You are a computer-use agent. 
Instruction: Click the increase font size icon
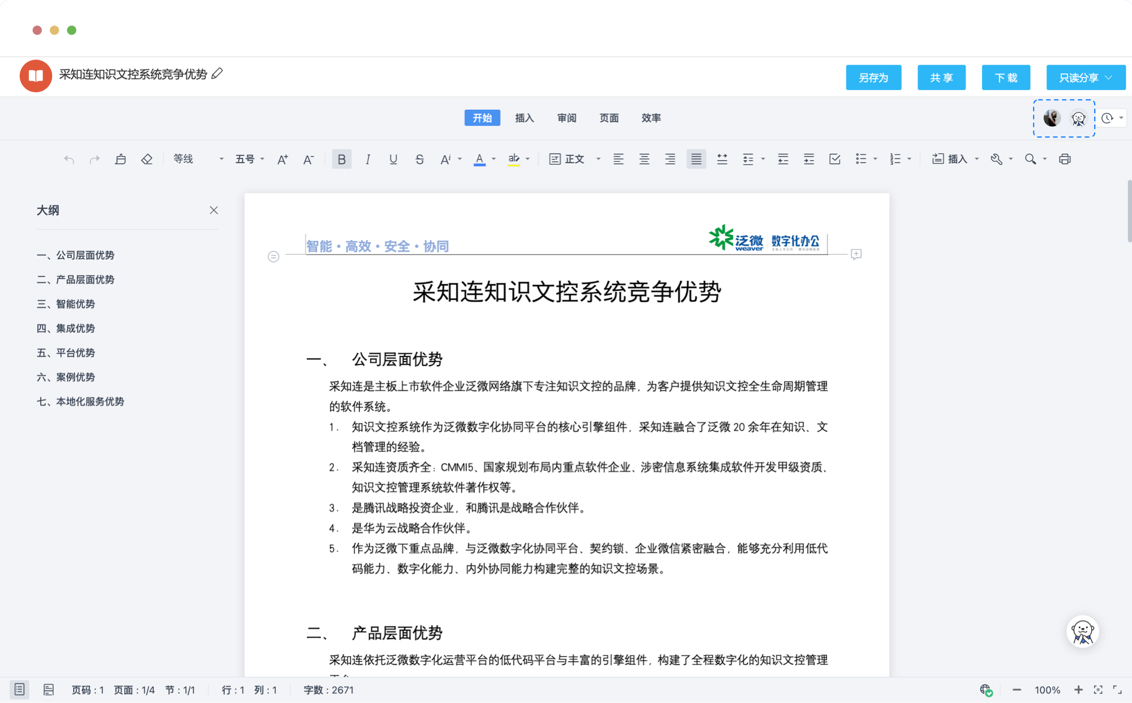pos(282,160)
